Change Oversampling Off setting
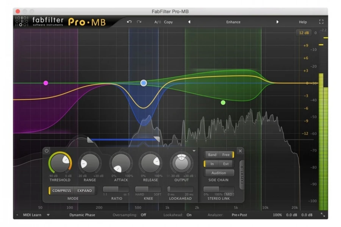The height and width of the screenshot is (227, 341). 143,215
